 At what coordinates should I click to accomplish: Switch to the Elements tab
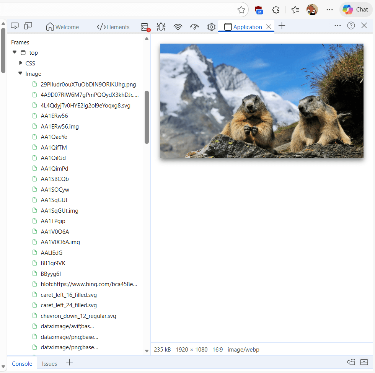(113, 27)
